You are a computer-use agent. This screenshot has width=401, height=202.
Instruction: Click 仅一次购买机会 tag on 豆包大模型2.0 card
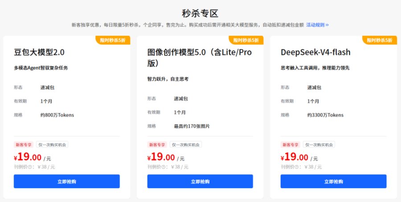(x=52, y=144)
